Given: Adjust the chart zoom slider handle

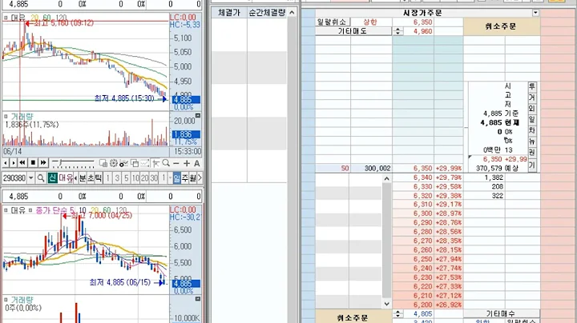Looking at the screenshot, I should click(59, 161).
